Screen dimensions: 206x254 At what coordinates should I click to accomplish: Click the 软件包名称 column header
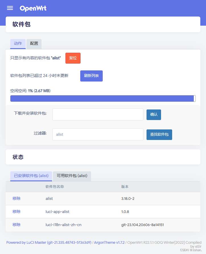tap(55, 187)
